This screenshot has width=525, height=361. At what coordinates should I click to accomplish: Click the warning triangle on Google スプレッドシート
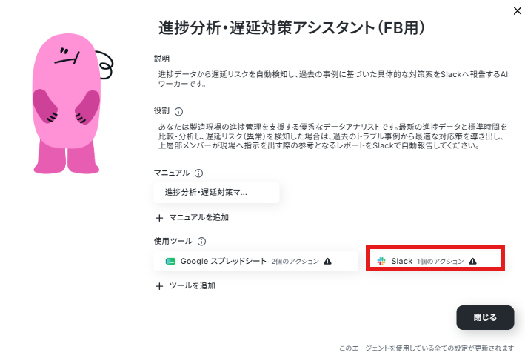click(x=328, y=262)
